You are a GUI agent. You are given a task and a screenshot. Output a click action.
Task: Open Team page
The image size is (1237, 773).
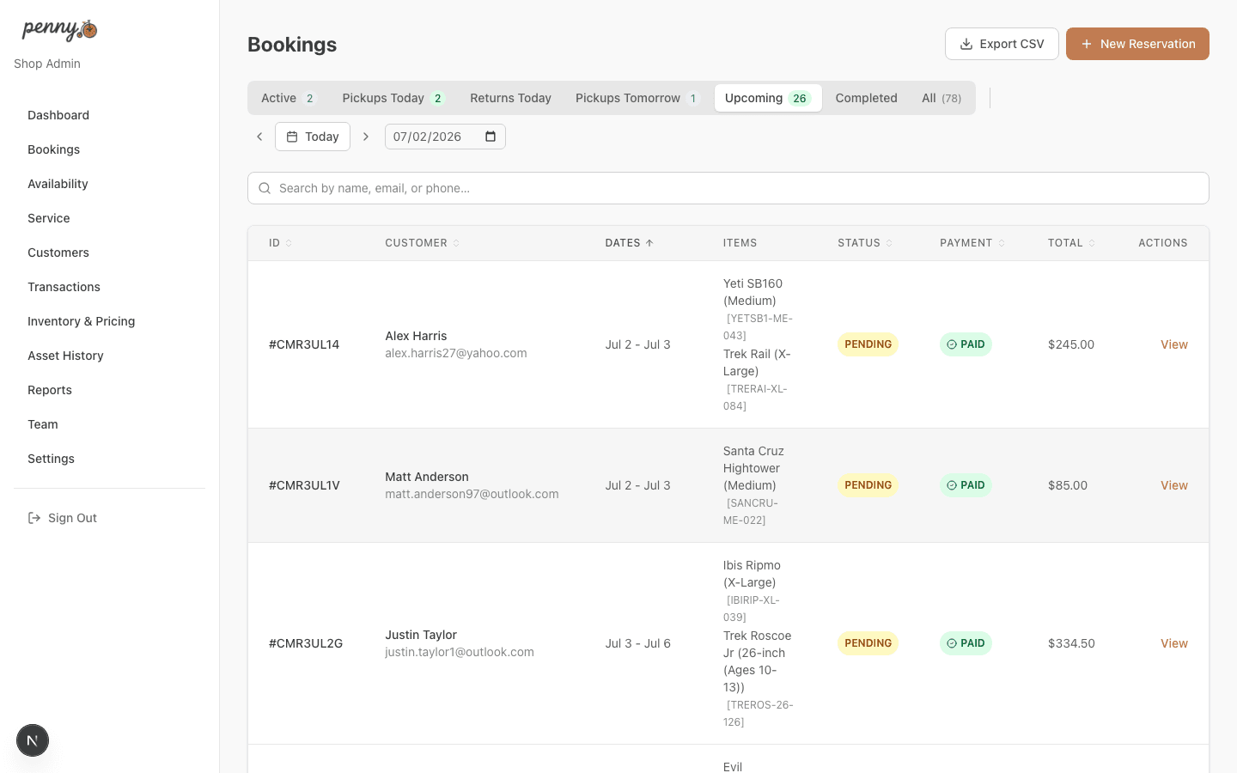click(43, 424)
